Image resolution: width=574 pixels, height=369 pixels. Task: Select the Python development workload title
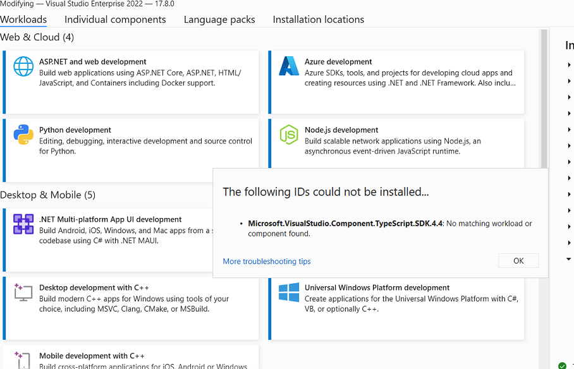pos(75,130)
